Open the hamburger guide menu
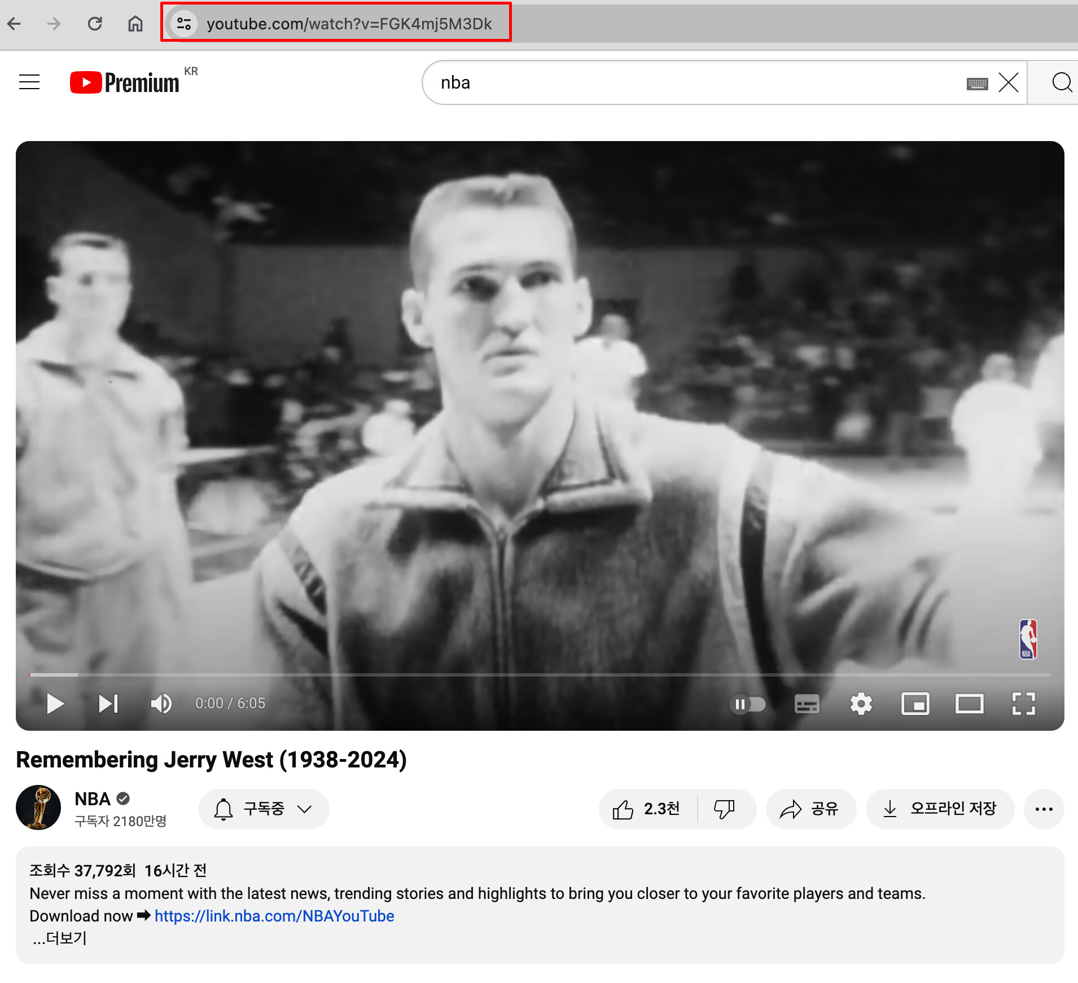Image resolution: width=1078 pixels, height=983 pixels. [x=29, y=82]
